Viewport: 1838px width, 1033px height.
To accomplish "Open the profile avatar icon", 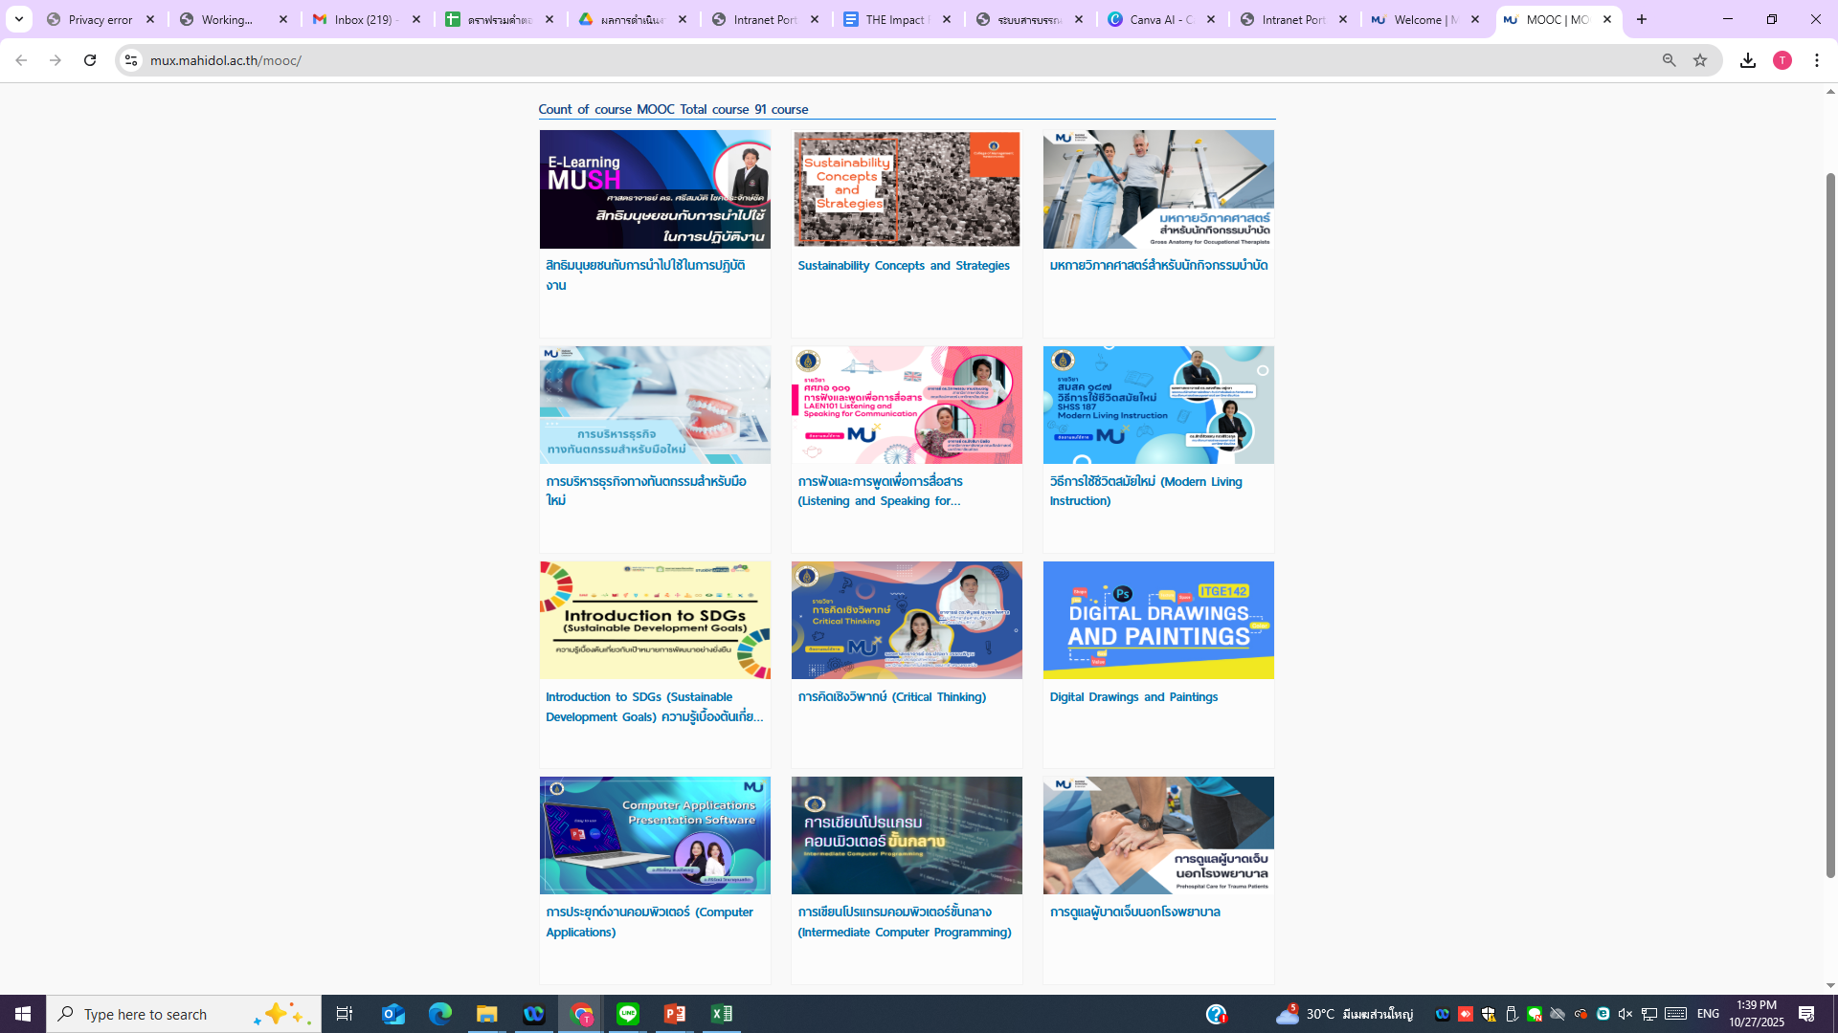I will tap(1782, 60).
